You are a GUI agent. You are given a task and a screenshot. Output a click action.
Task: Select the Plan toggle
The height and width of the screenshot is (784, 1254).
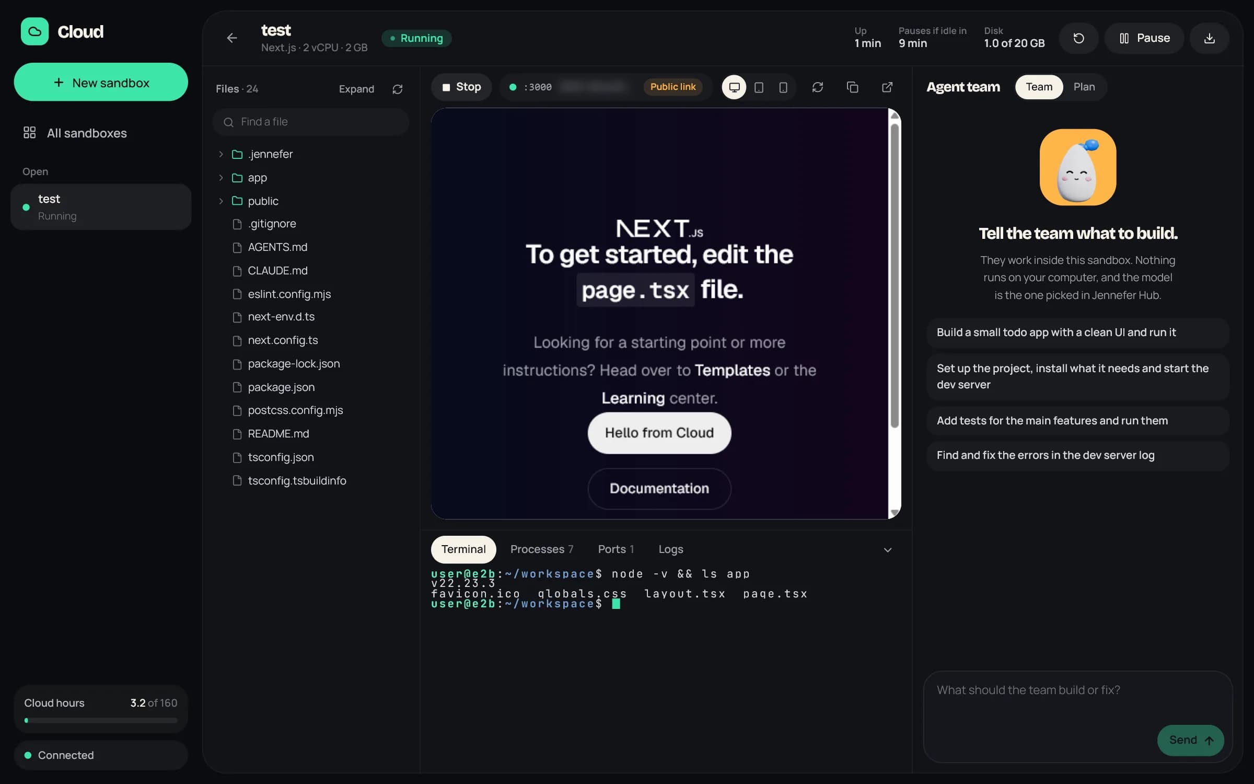tap(1084, 87)
